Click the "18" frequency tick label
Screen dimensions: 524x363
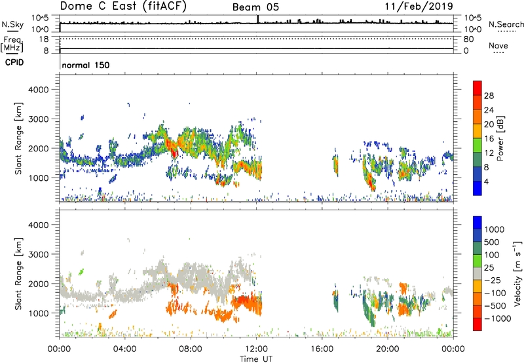[44, 39]
